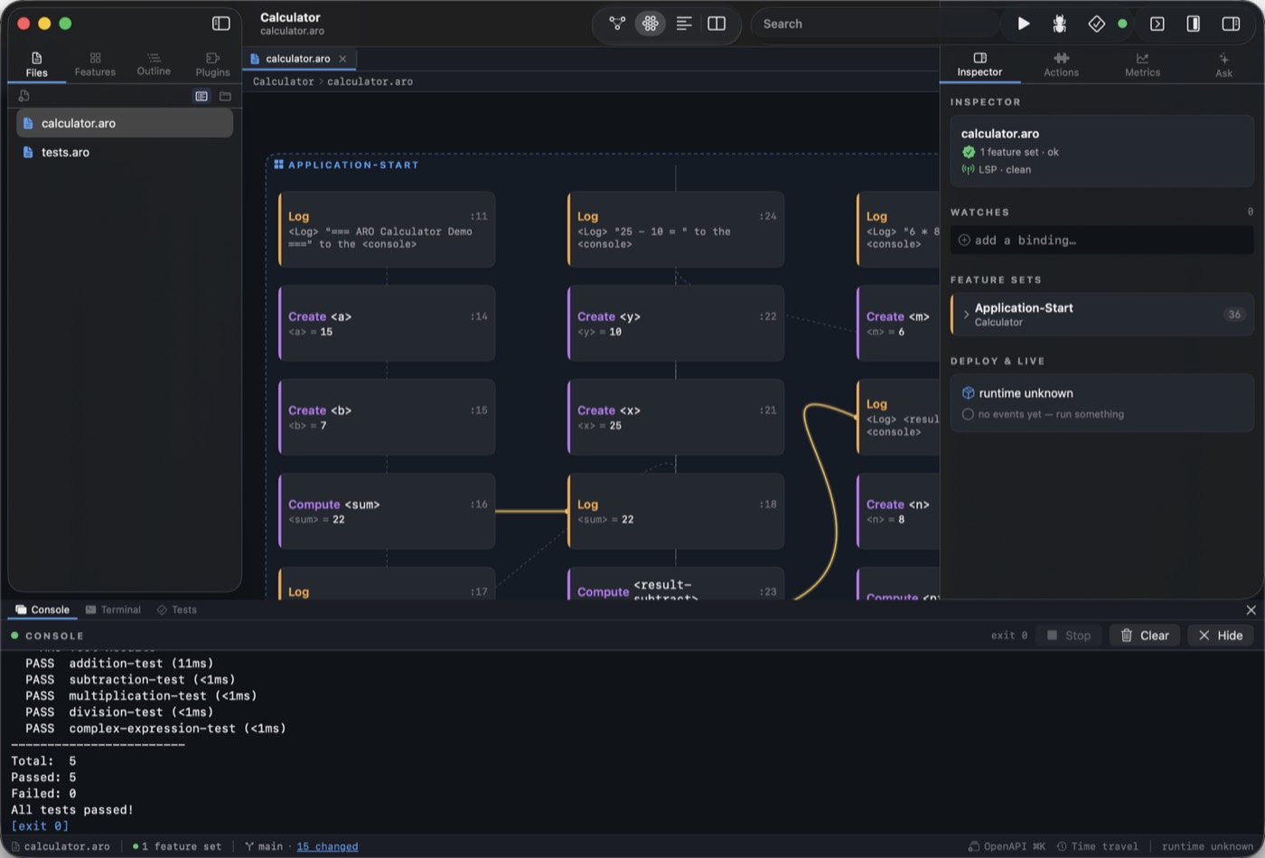Click the folder icon in Files toolbar

[x=225, y=96]
